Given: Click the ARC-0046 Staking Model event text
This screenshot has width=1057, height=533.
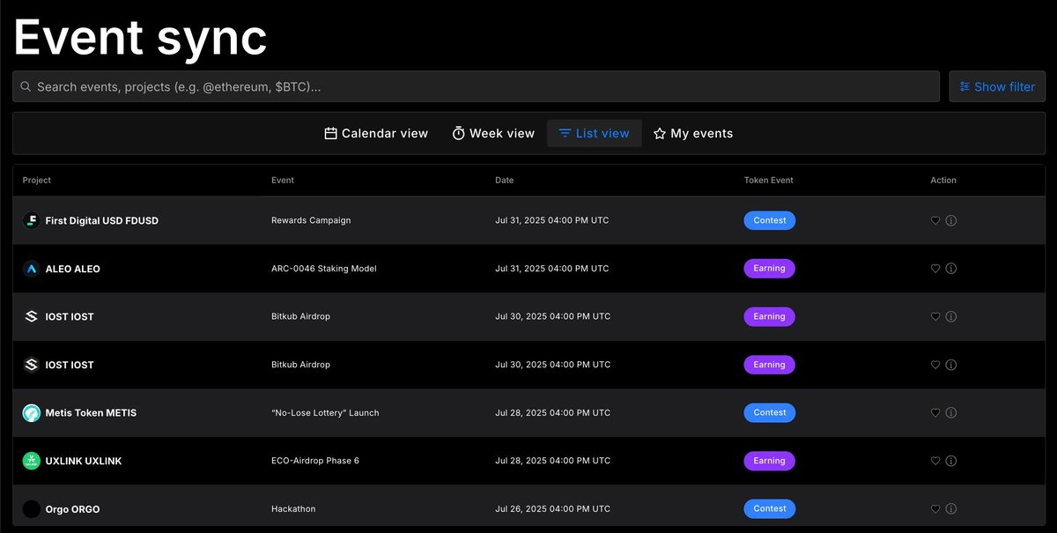Looking at the screenshot, I should coord(324,269).
